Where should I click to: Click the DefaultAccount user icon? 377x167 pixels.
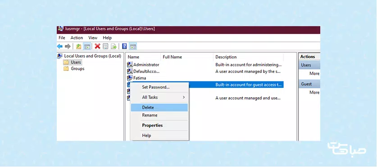pos(130,72)
